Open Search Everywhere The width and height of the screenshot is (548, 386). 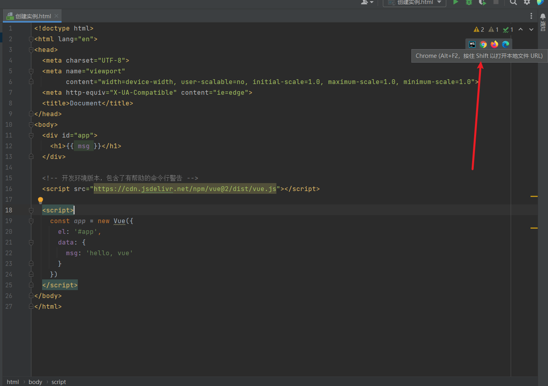513,3
